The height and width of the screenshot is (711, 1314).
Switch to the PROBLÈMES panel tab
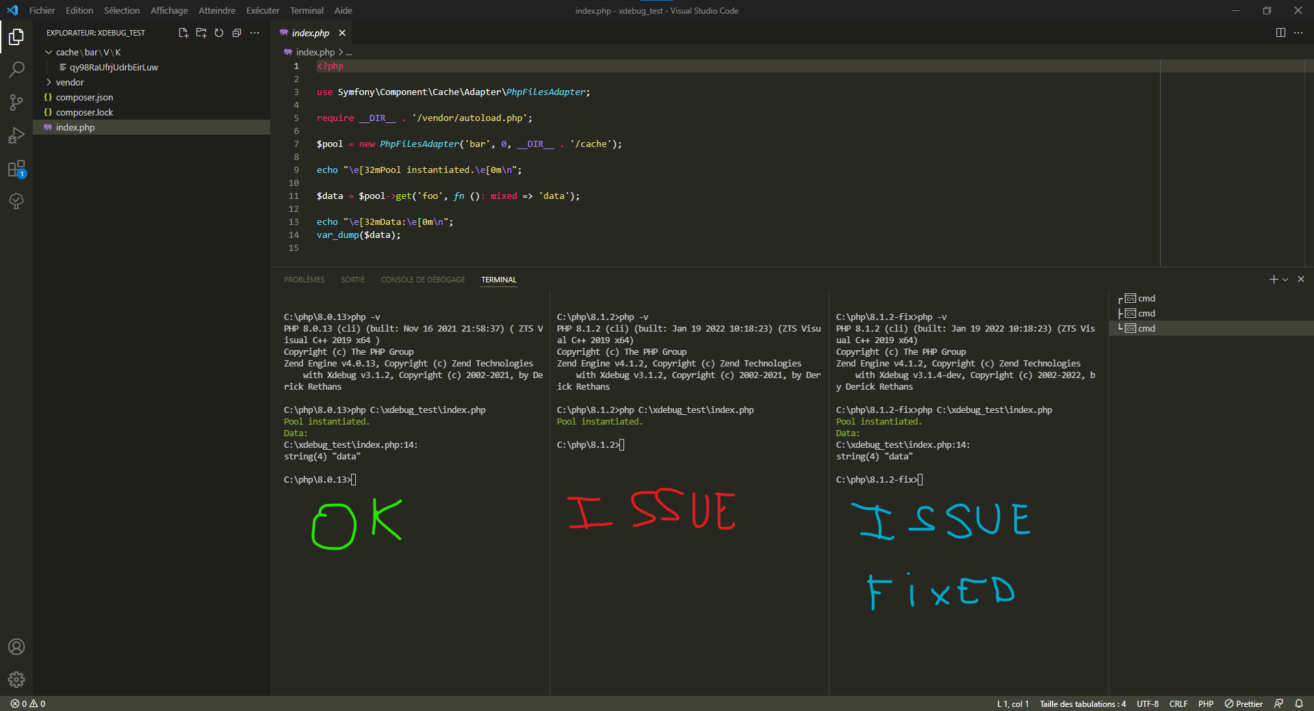[x=304, y=280]
